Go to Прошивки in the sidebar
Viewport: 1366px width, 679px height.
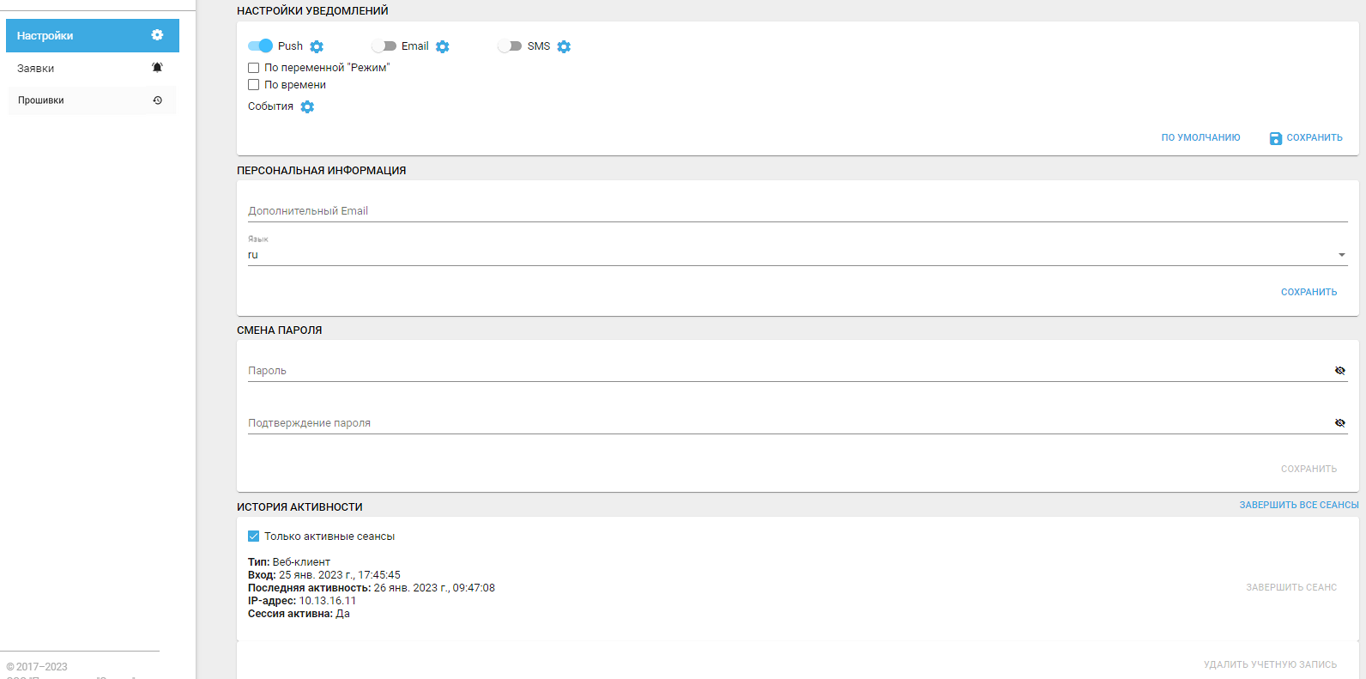92,100
